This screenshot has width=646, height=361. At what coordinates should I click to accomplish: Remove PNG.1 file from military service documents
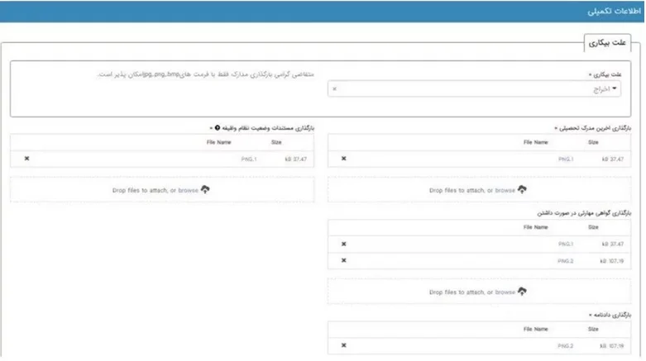[x=26, y=159]
